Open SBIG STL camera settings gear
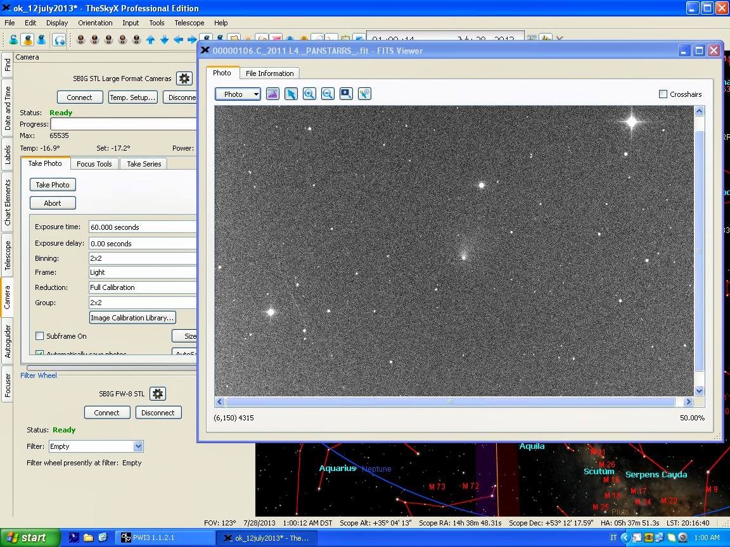 click(184, 79)
